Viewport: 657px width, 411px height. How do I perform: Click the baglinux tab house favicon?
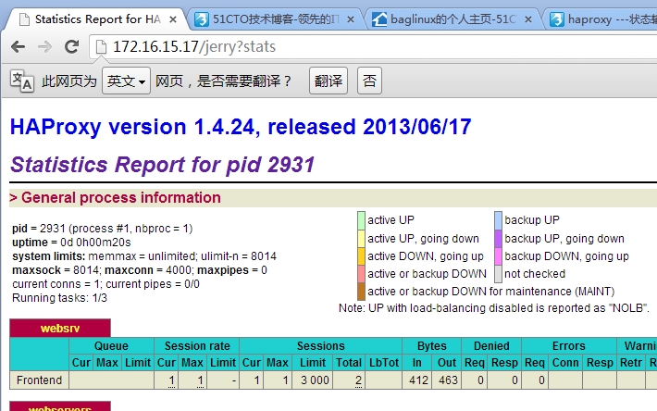point(379,19)
